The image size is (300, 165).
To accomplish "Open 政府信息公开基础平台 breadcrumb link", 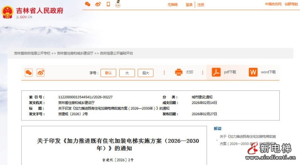I will coord(116,53).
